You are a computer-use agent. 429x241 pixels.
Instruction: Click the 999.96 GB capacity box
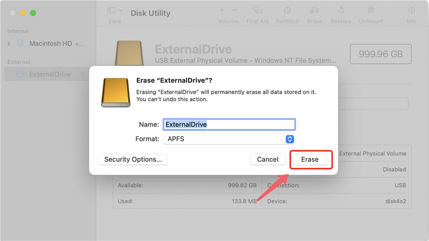(380, 54)
